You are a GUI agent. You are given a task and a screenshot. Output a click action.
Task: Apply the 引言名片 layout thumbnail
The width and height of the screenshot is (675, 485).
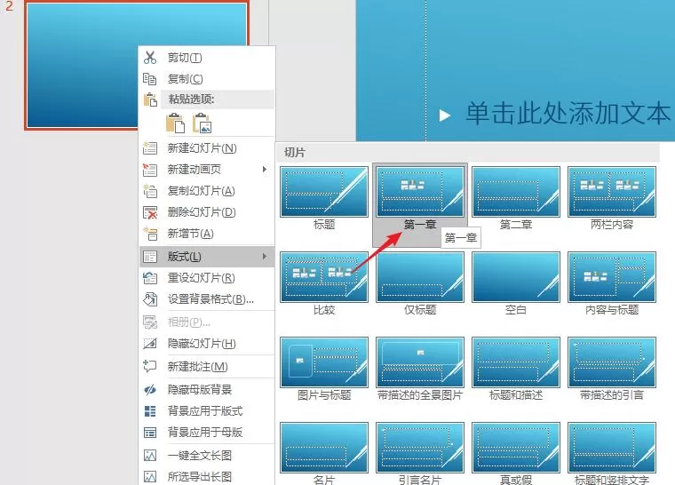point(420,448)
